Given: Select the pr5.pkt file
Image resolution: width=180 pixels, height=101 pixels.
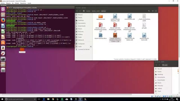Looking at the screenshot, I should [x=144, y=26].
